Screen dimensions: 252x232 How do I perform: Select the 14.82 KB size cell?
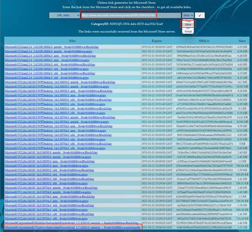tap(242, 117)
